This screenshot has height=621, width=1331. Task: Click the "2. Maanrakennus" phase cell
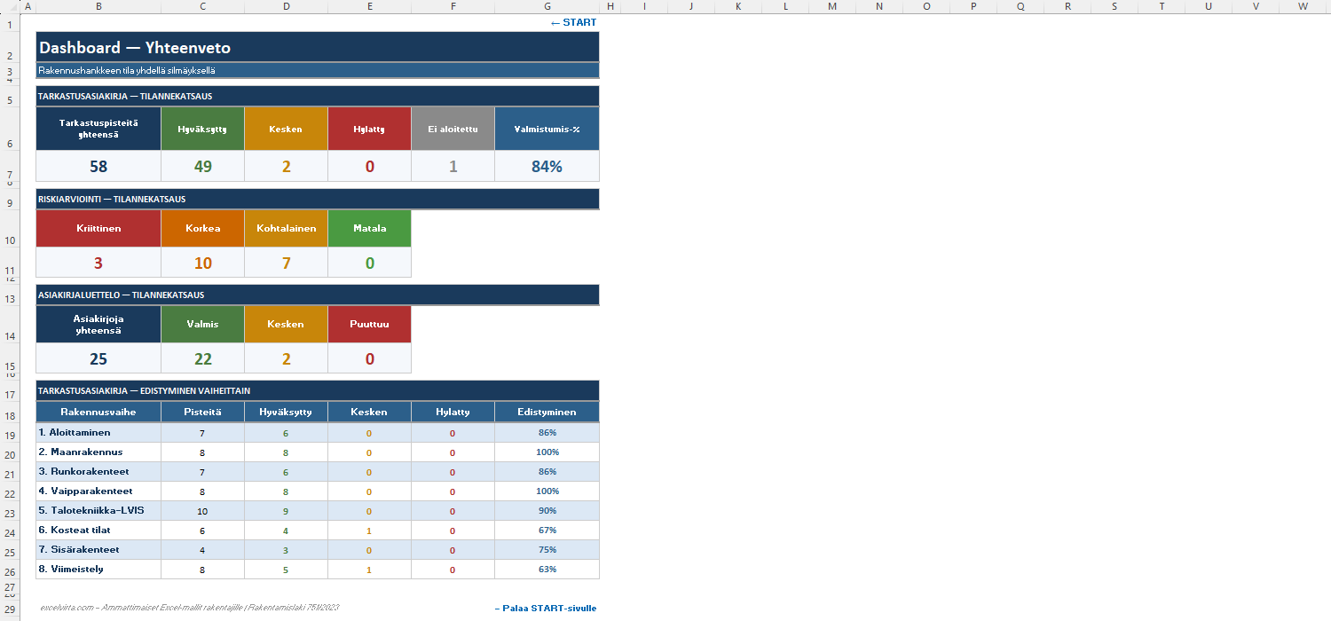98,452
